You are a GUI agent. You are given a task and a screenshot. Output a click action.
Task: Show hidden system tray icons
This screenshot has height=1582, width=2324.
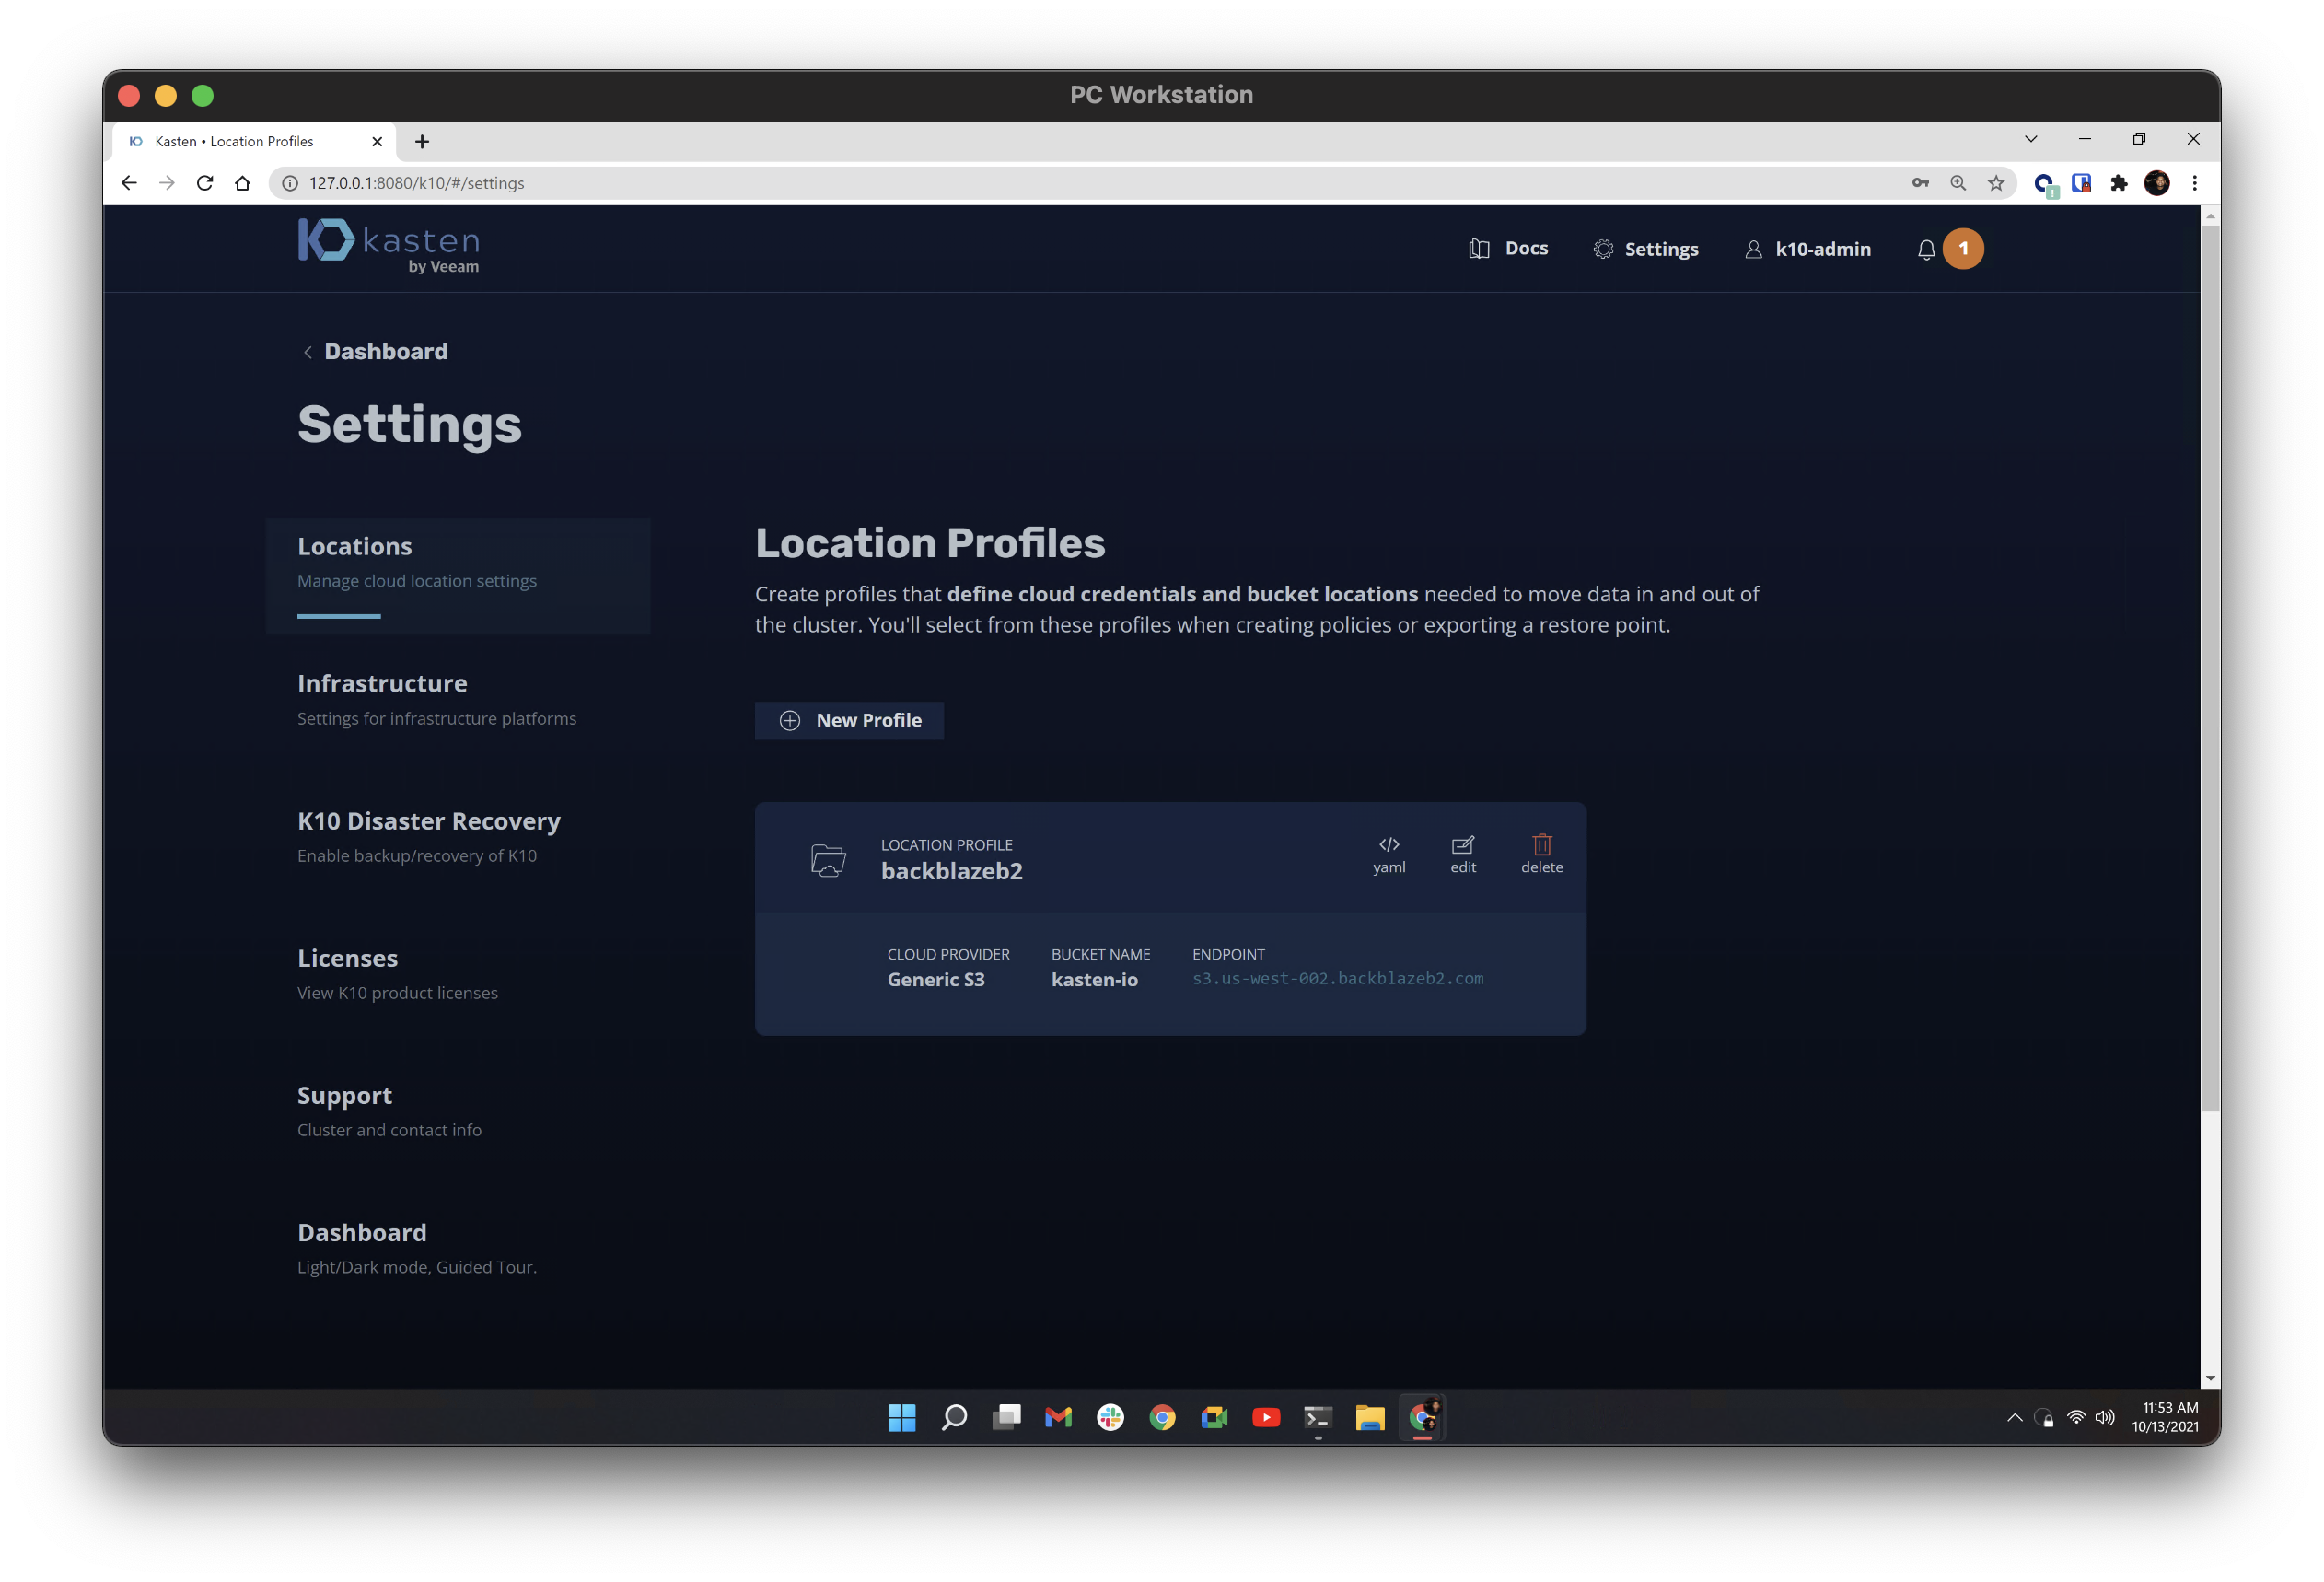click(x=2014, y=1418)
